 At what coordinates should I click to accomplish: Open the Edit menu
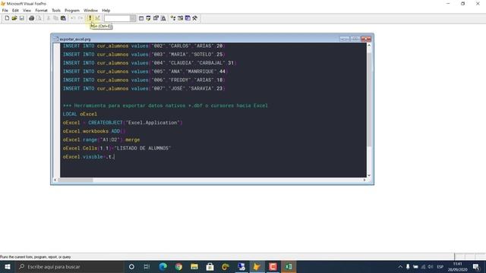coord(15,11)
